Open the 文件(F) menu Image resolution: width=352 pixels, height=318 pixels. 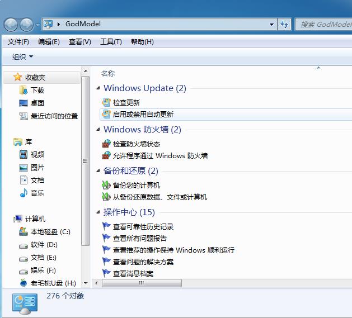click(18, 42)
